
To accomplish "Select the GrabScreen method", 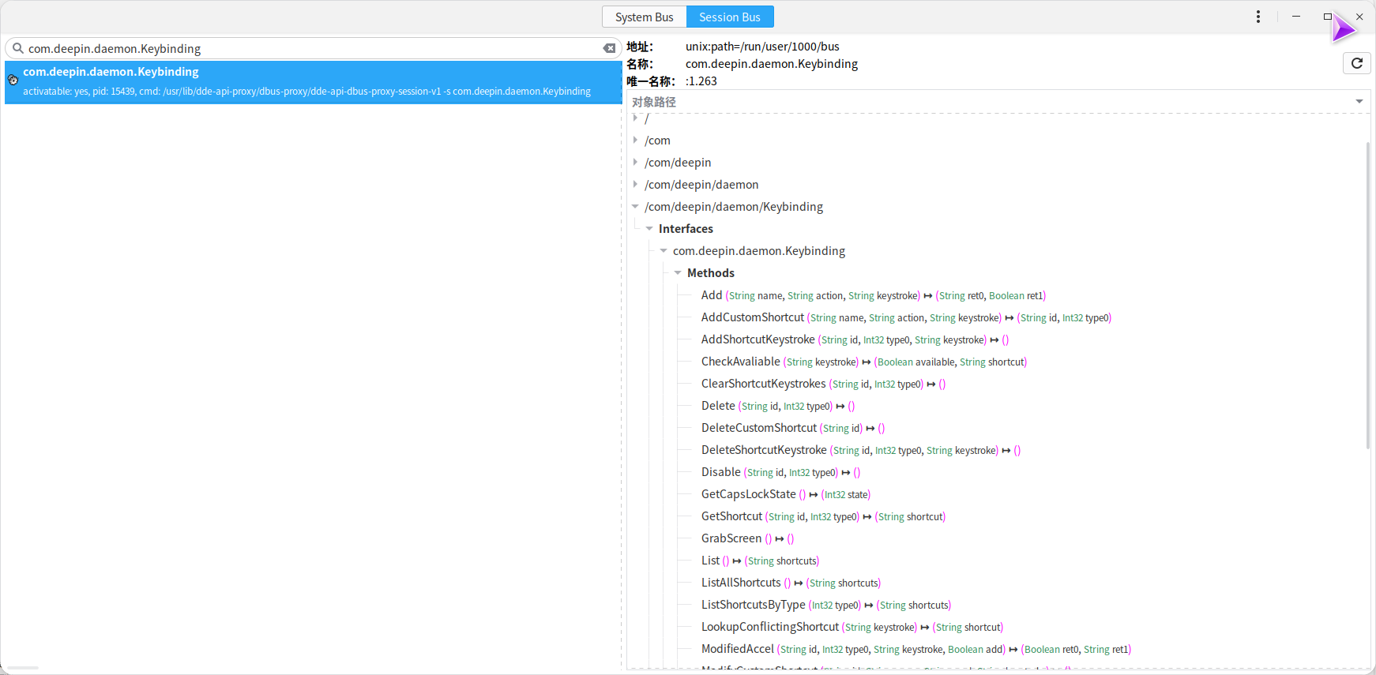I will tap(747, 538).
